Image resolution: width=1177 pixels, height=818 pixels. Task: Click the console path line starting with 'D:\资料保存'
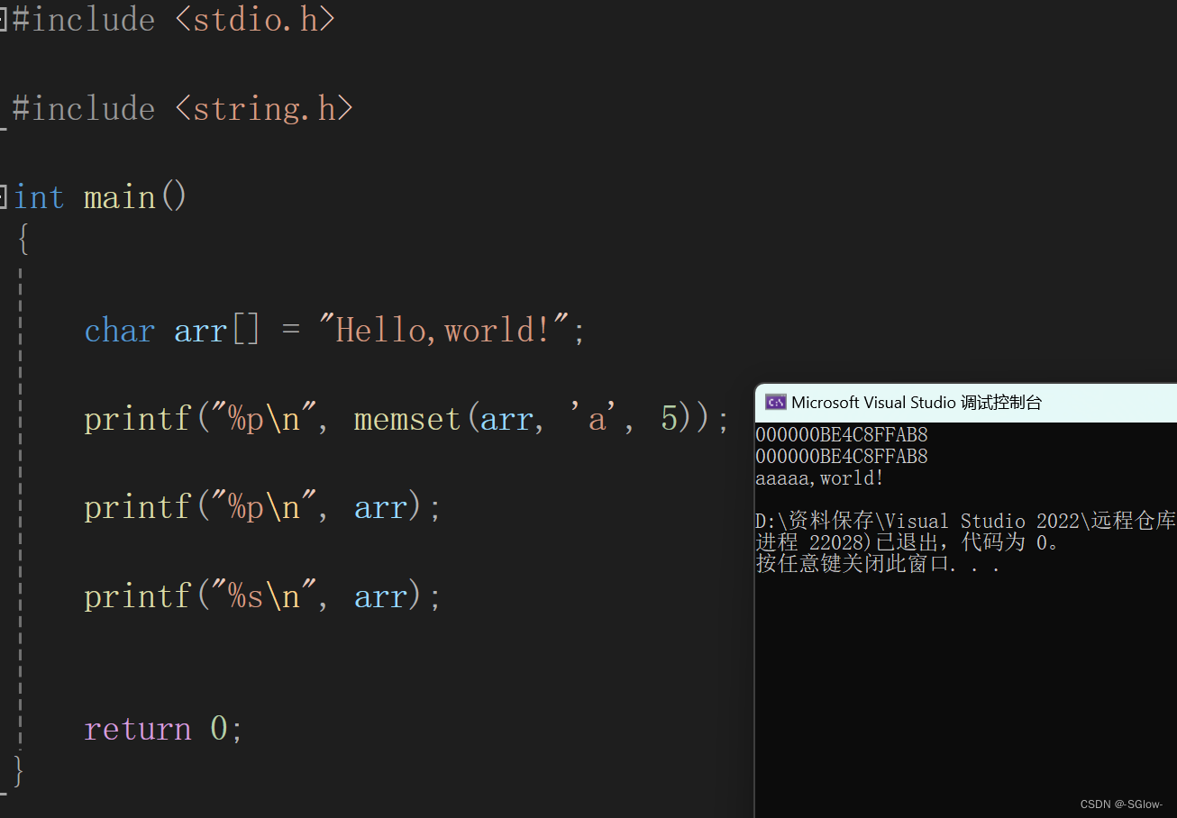[966, 522]
